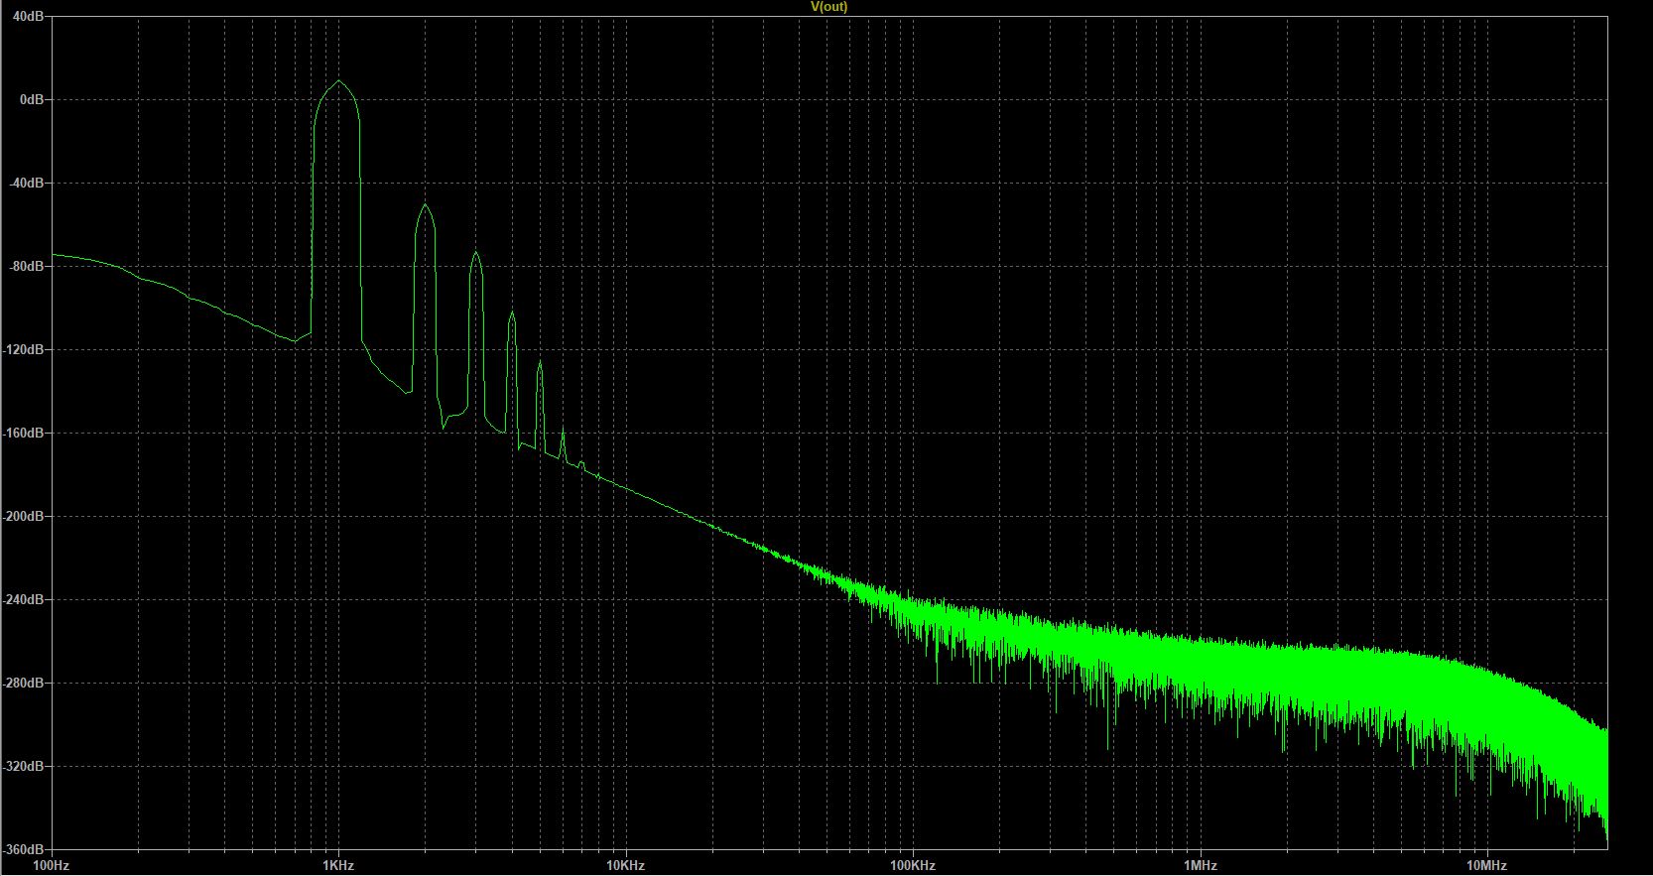The height and width of the screenshot is (876, 1653).
Task: Click the -200dB axis label
Action: 25,517
